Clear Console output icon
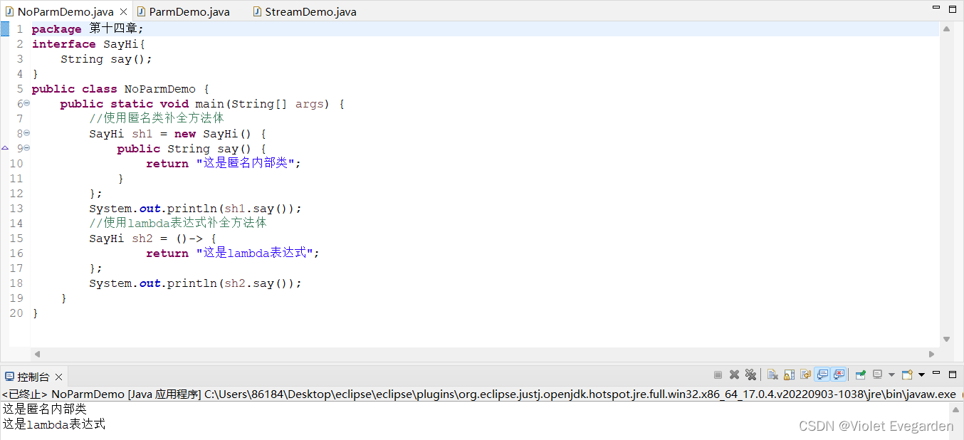This screenshot has height=440, width=964. pyautogui.click(x=772, y=374)
